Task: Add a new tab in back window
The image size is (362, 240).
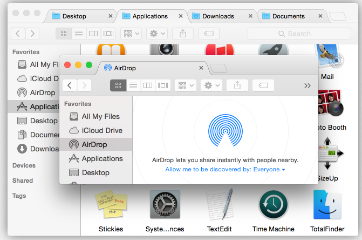Action: click(x=338, y=16)
